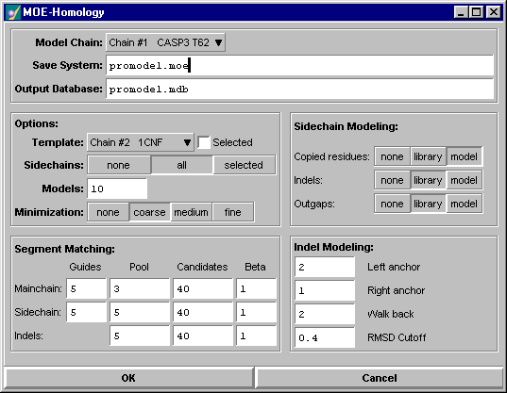Click the RMSD Cutoff input field

[x=325, y=337]
